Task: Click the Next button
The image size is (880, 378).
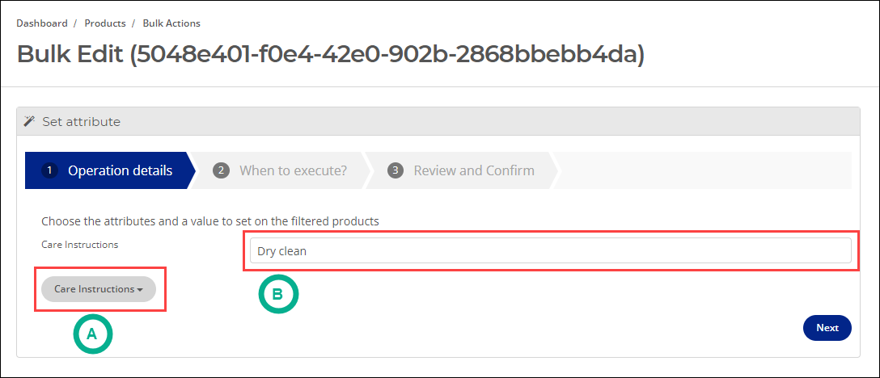Action: coord(827,328)
